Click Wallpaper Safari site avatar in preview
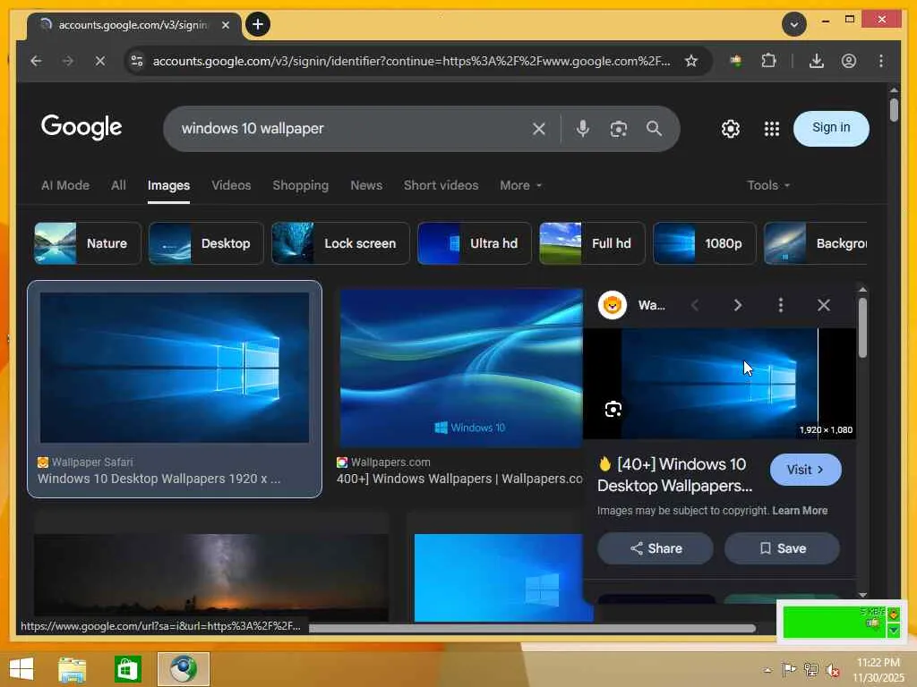 coord(613,305)
